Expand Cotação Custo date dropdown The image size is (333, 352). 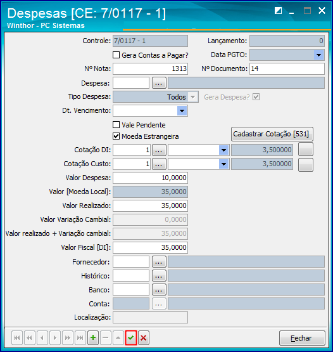coord(223,164)
